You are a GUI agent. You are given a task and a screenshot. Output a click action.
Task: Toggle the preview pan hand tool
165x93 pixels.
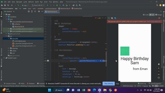(159, 64)
